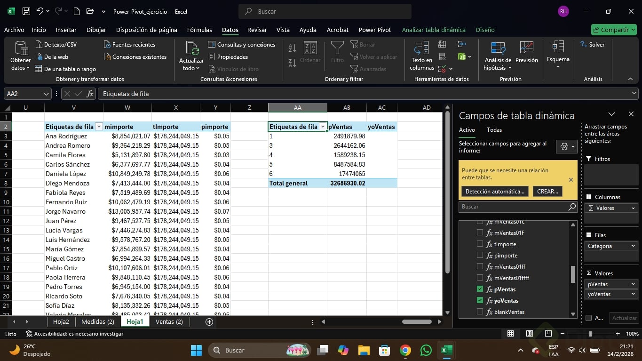Image resolution: width=642 pixels, height=361 pixels.
Task: Switch to the Hoja2 sheet tab
Action: click(61, 322)
